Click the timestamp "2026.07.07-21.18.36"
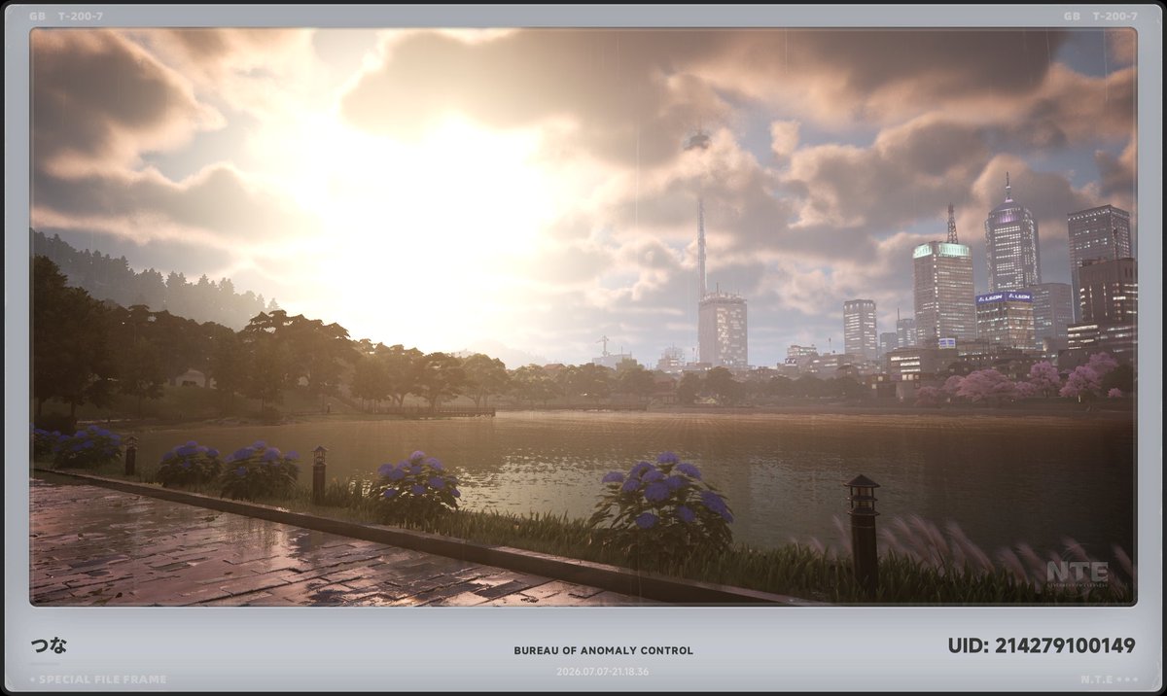Viewport: 1167px width, 696px height. 603,672
